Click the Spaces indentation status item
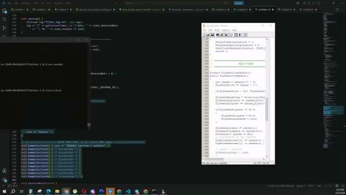The height and width of the screenshot is (195, 346). (x=301, y=186)
